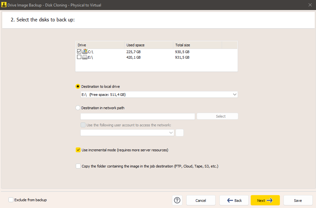Proceed with the Next button
Image resolution: width=316 pixels, height=208 pixels.
tap(265, 200)
